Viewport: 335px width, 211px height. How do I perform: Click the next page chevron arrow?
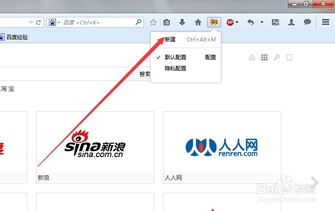[x=314, y=183]
